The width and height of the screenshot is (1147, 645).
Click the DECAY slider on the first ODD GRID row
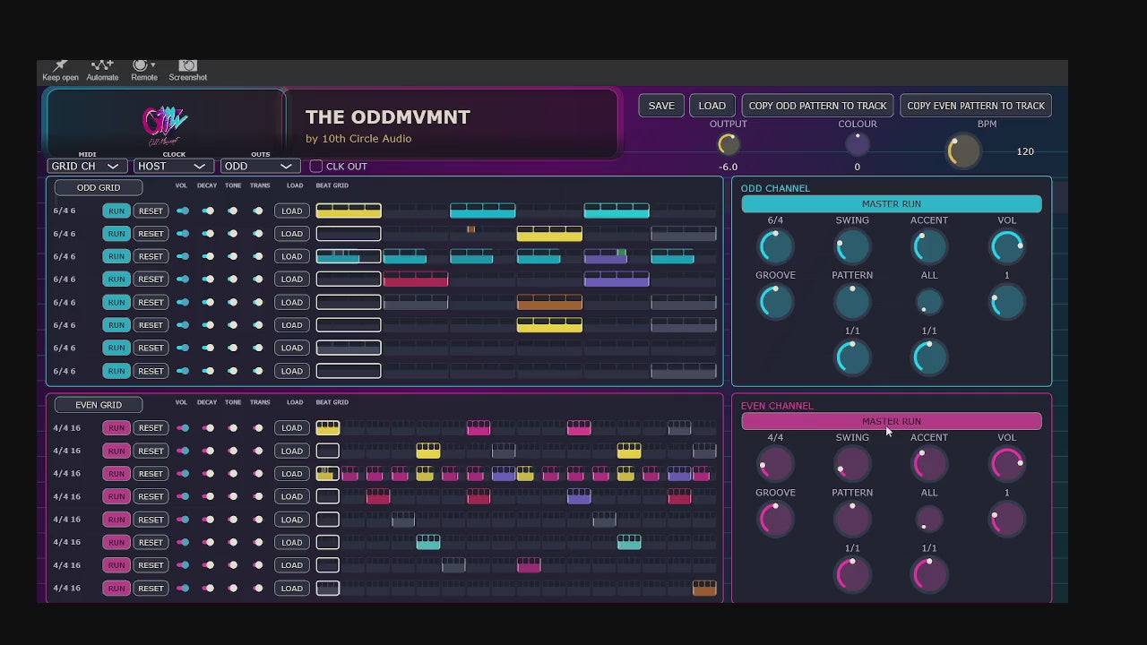point(208,211)
